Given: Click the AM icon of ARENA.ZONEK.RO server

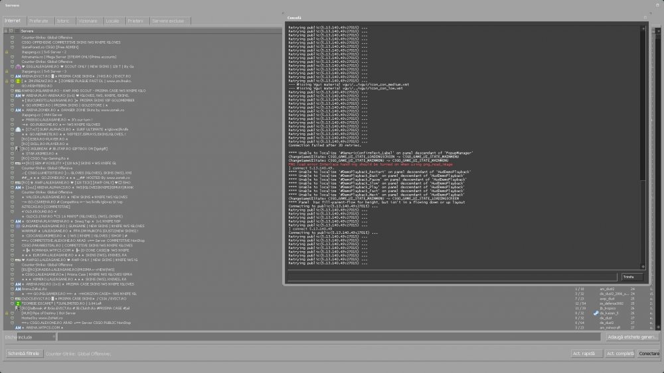Looking at the screenshot, I should click(x=18, y=110).
